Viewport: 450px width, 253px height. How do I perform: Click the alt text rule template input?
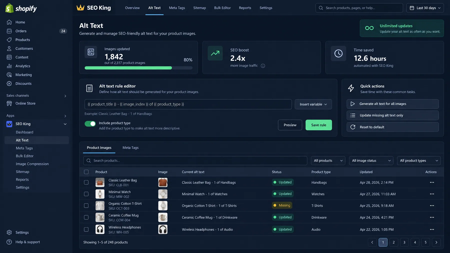click(x=188, y=104)
